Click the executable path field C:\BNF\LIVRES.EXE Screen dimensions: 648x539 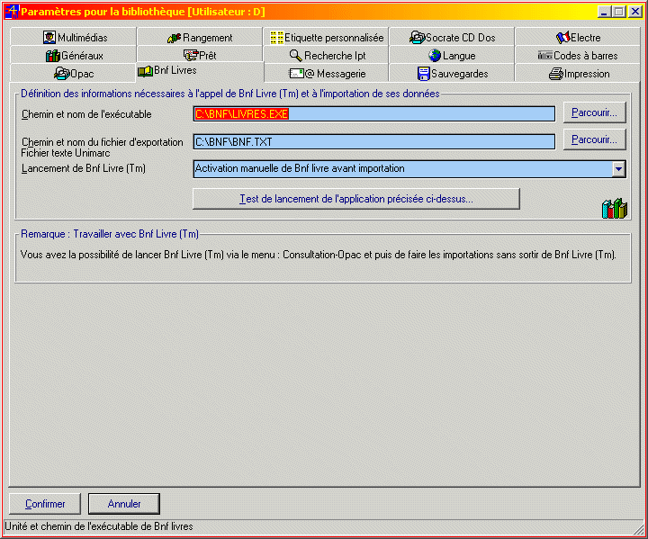pos(374,114)
